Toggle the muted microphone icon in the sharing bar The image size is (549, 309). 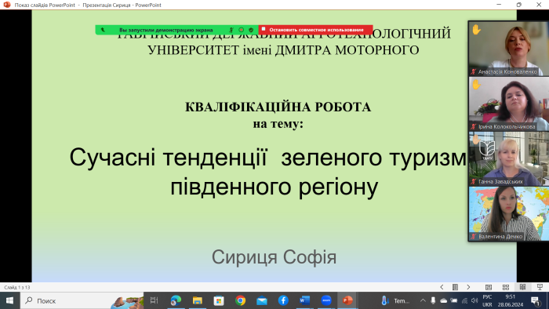(x=231, y=30)
